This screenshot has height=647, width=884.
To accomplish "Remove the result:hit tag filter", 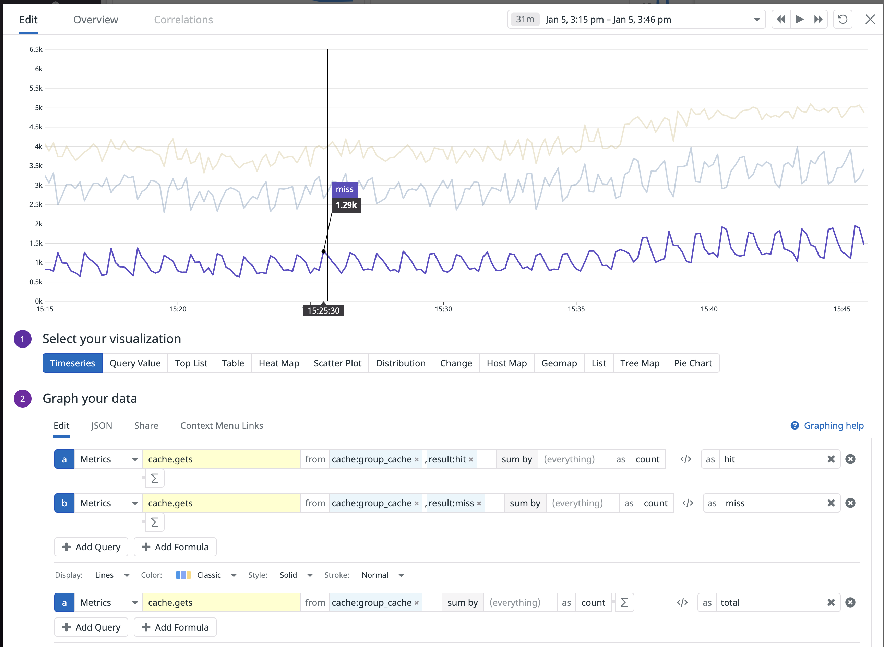I will click(x=471, y=459).
